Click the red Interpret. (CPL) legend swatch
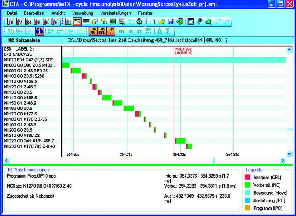Viewport: 296px width, 216px height. pos(248,178)
